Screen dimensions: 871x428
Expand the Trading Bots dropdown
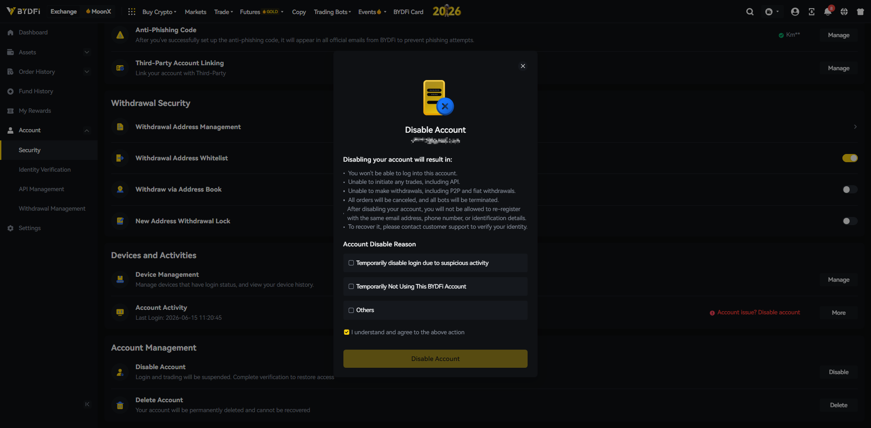point(333,12)
